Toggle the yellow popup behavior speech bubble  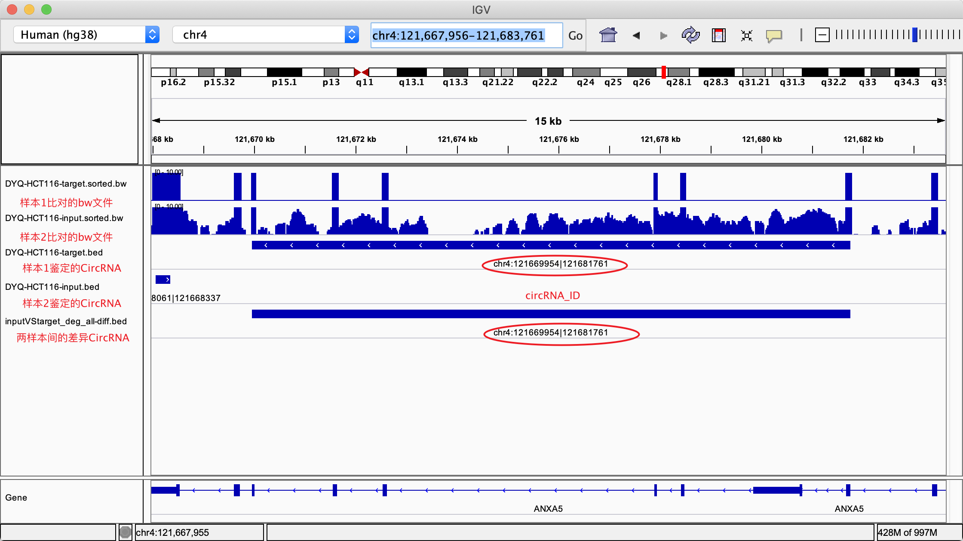774,35
